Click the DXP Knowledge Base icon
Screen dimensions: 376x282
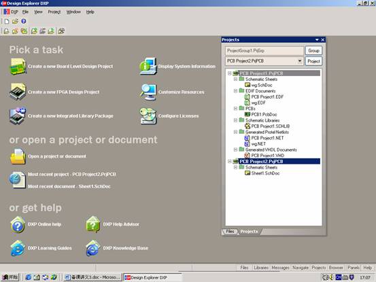(93, 248)
